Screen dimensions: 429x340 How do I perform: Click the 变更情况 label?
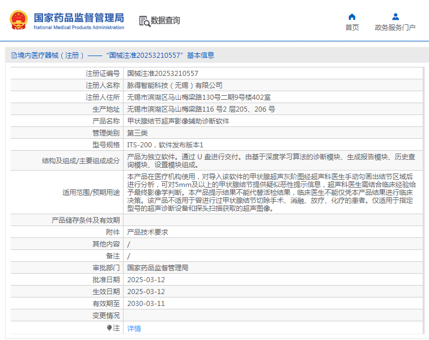pos(106,316)
